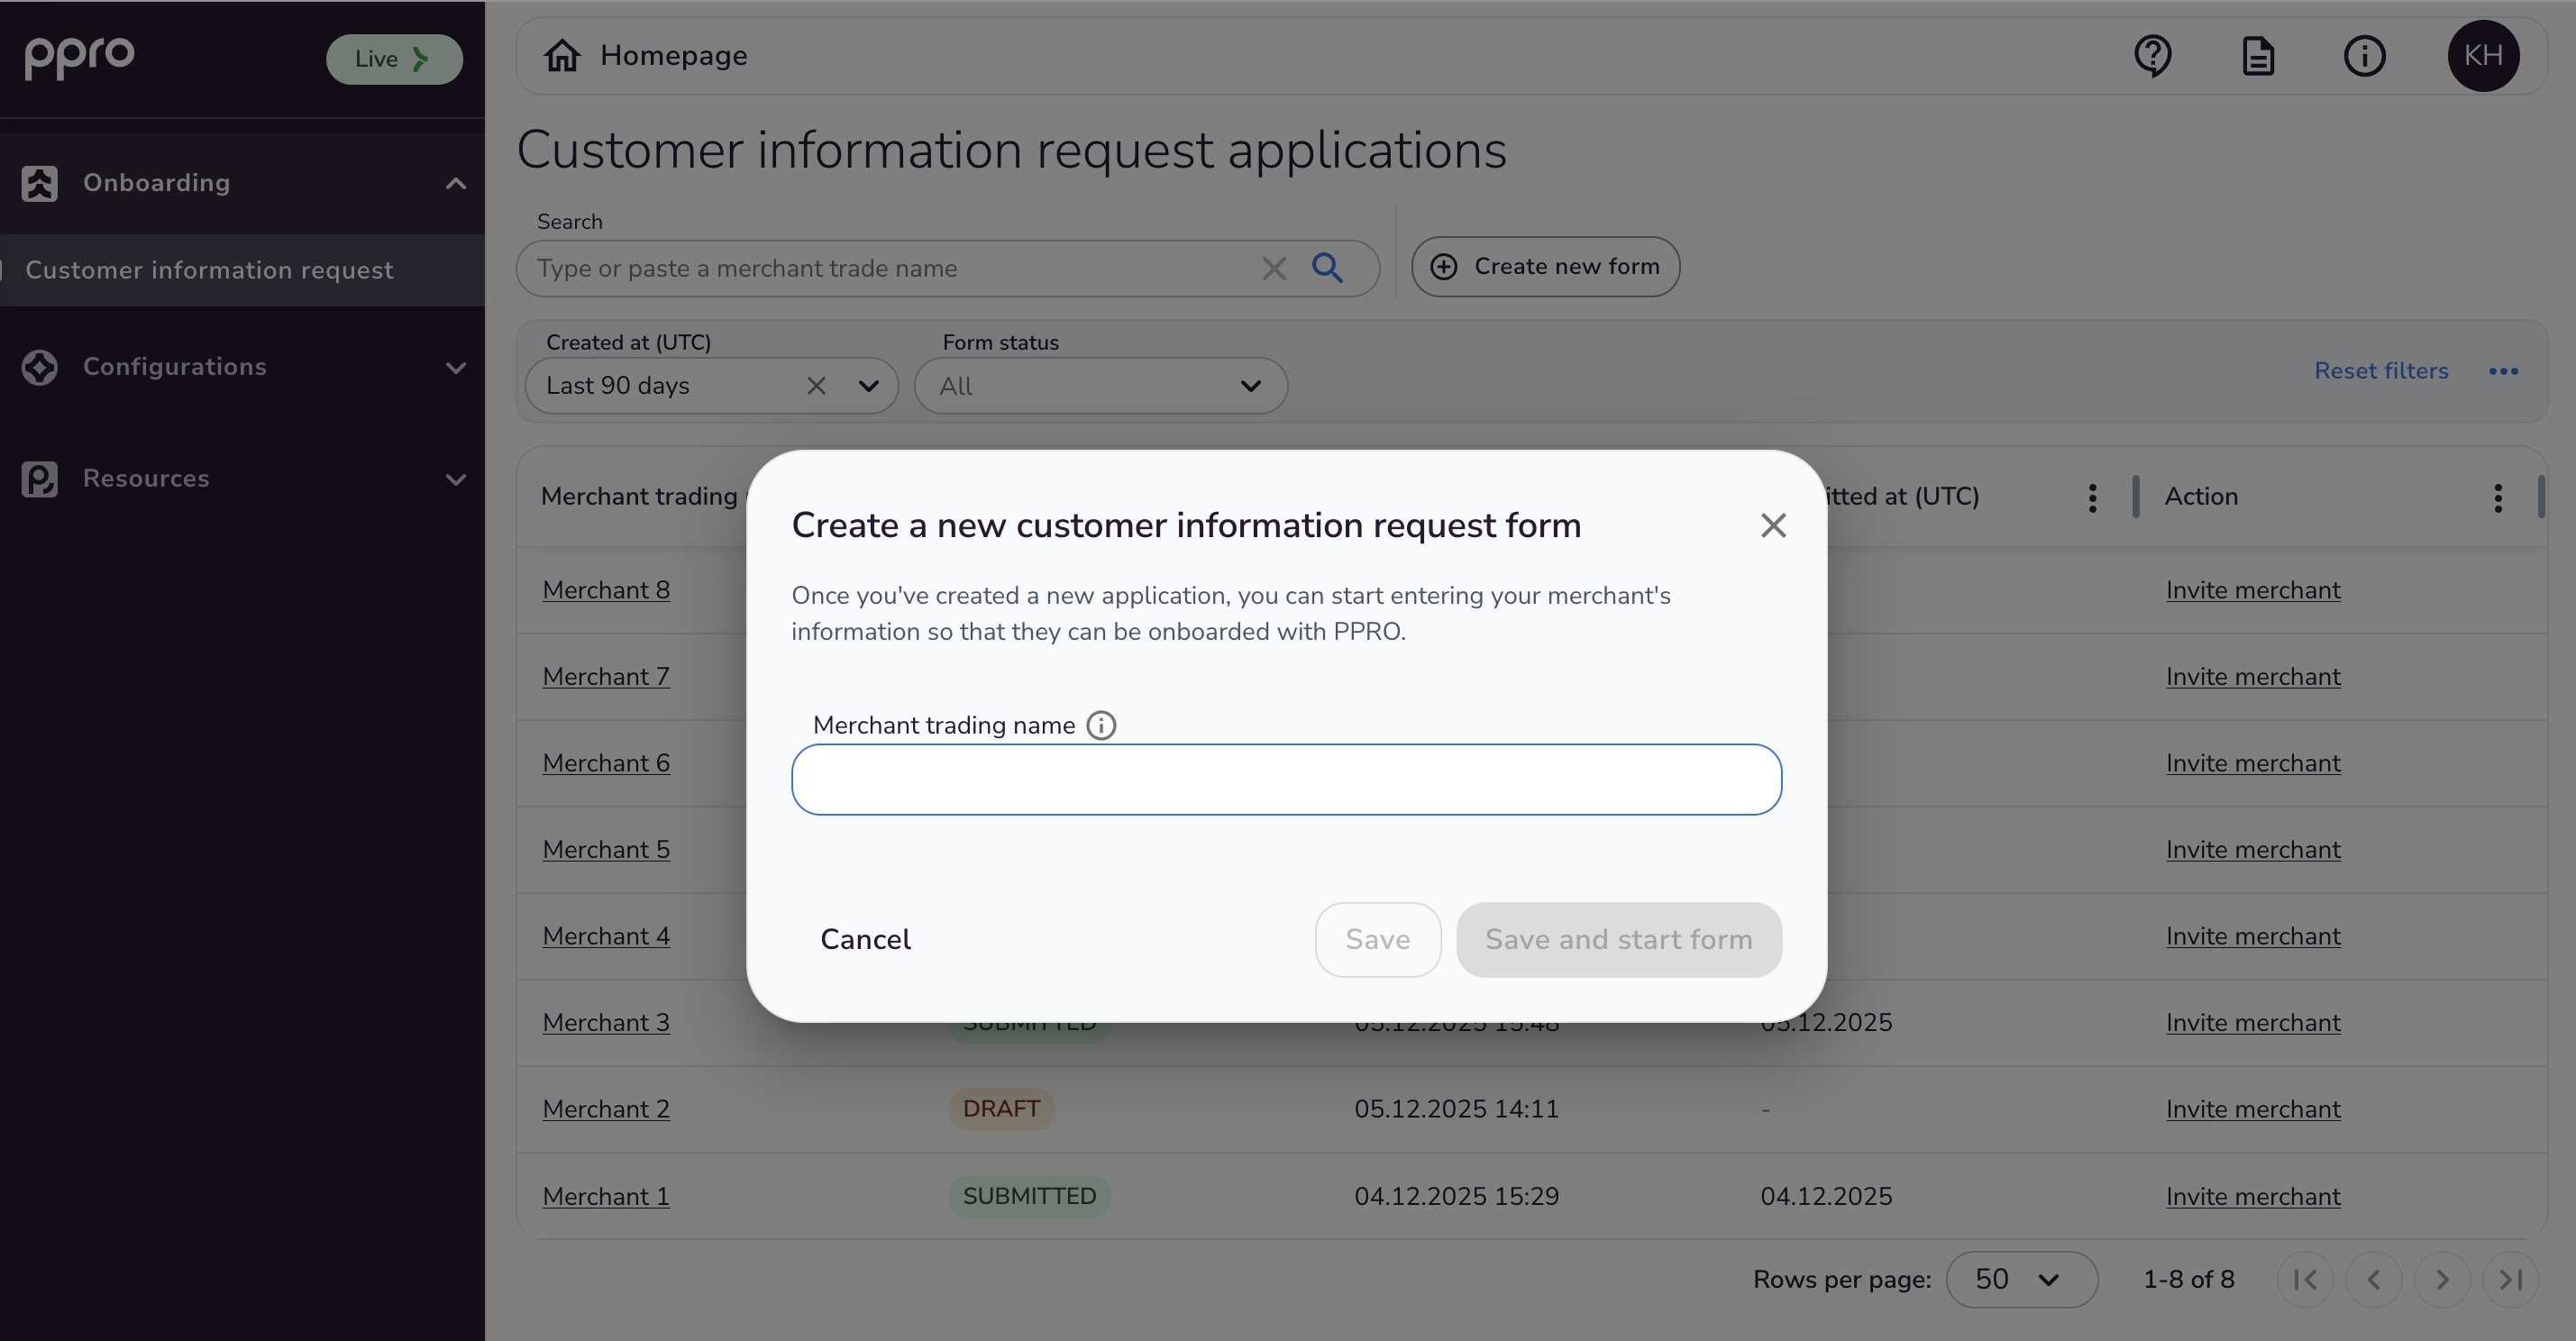Open Rows per page 50 dropdown

(x=2020, y=1279)
